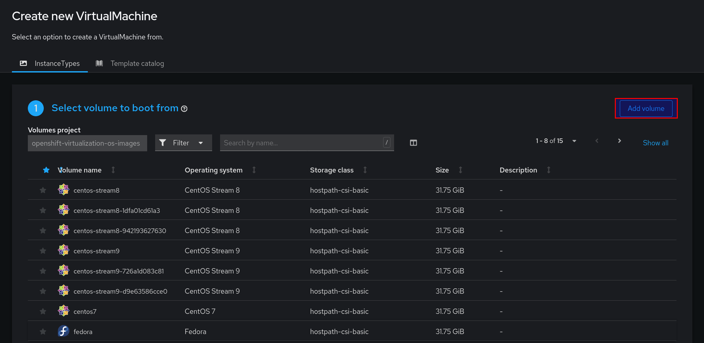Star the fedora volume as favorite
The width and height of the screenshot is (704, 343).
[43, 331]
